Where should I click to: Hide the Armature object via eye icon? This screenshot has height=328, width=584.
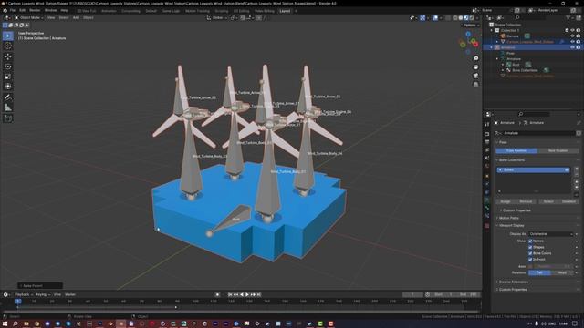[x=572, y=47]
